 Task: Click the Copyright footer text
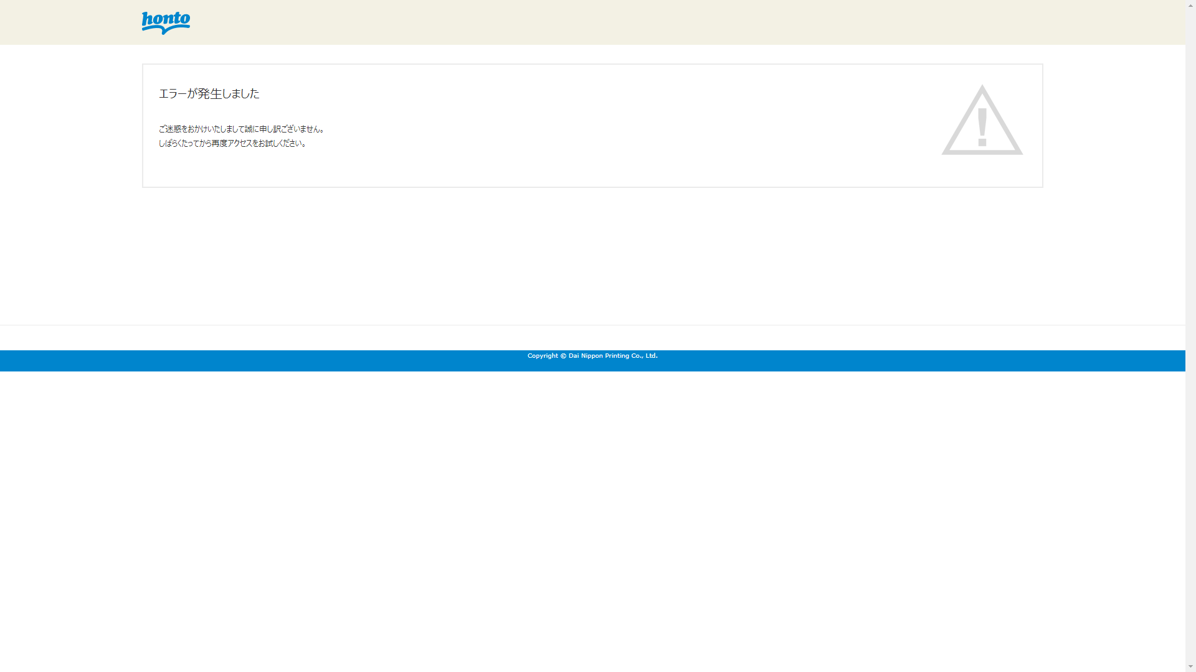point(592,356)
